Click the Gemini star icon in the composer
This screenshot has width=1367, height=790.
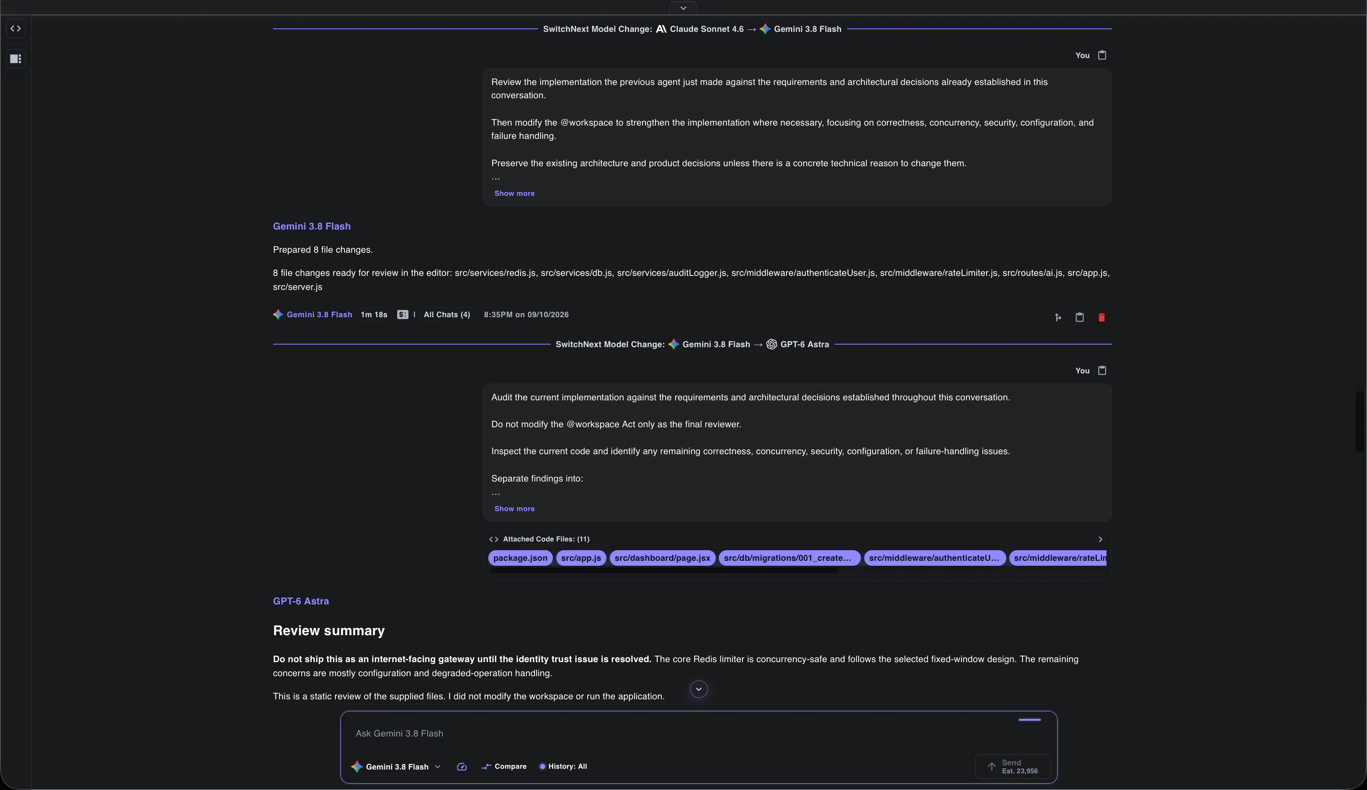click(357, 767)
